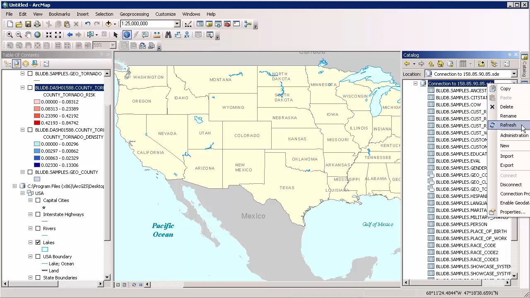
Task: List layers by visibility in Table Of Contents
Action: pos(26,64)
